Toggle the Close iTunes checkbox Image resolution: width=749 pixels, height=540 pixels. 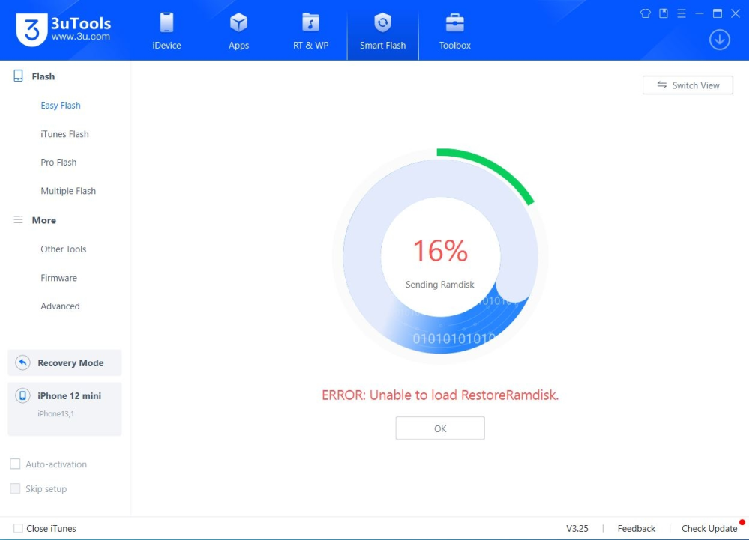click(x=18, y=528)
